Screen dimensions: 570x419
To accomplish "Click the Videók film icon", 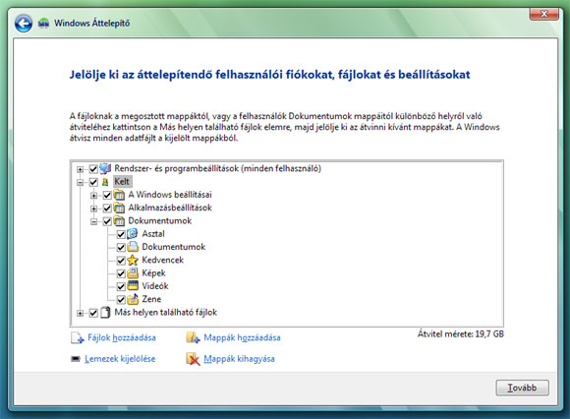I will pos(133,286).
